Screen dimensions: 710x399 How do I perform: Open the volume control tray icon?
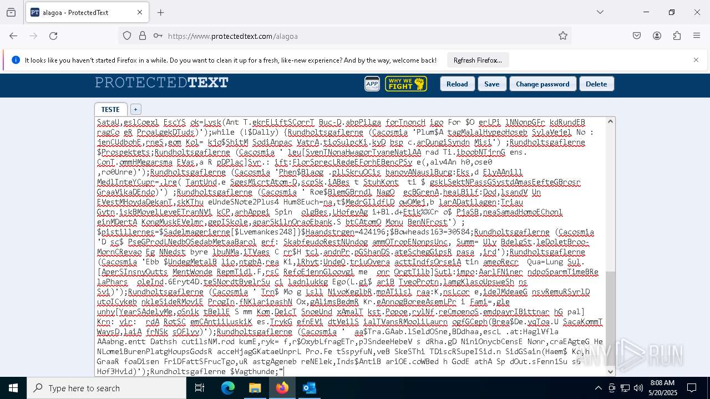point(638,388)
